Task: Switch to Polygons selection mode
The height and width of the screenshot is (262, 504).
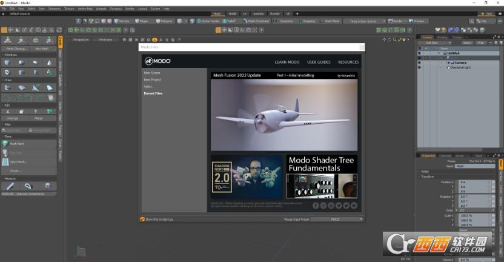Action: coord(164,21)
